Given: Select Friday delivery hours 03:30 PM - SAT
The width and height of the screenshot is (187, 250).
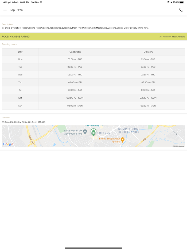Looking at the screenshot, I should pos(148,90).
